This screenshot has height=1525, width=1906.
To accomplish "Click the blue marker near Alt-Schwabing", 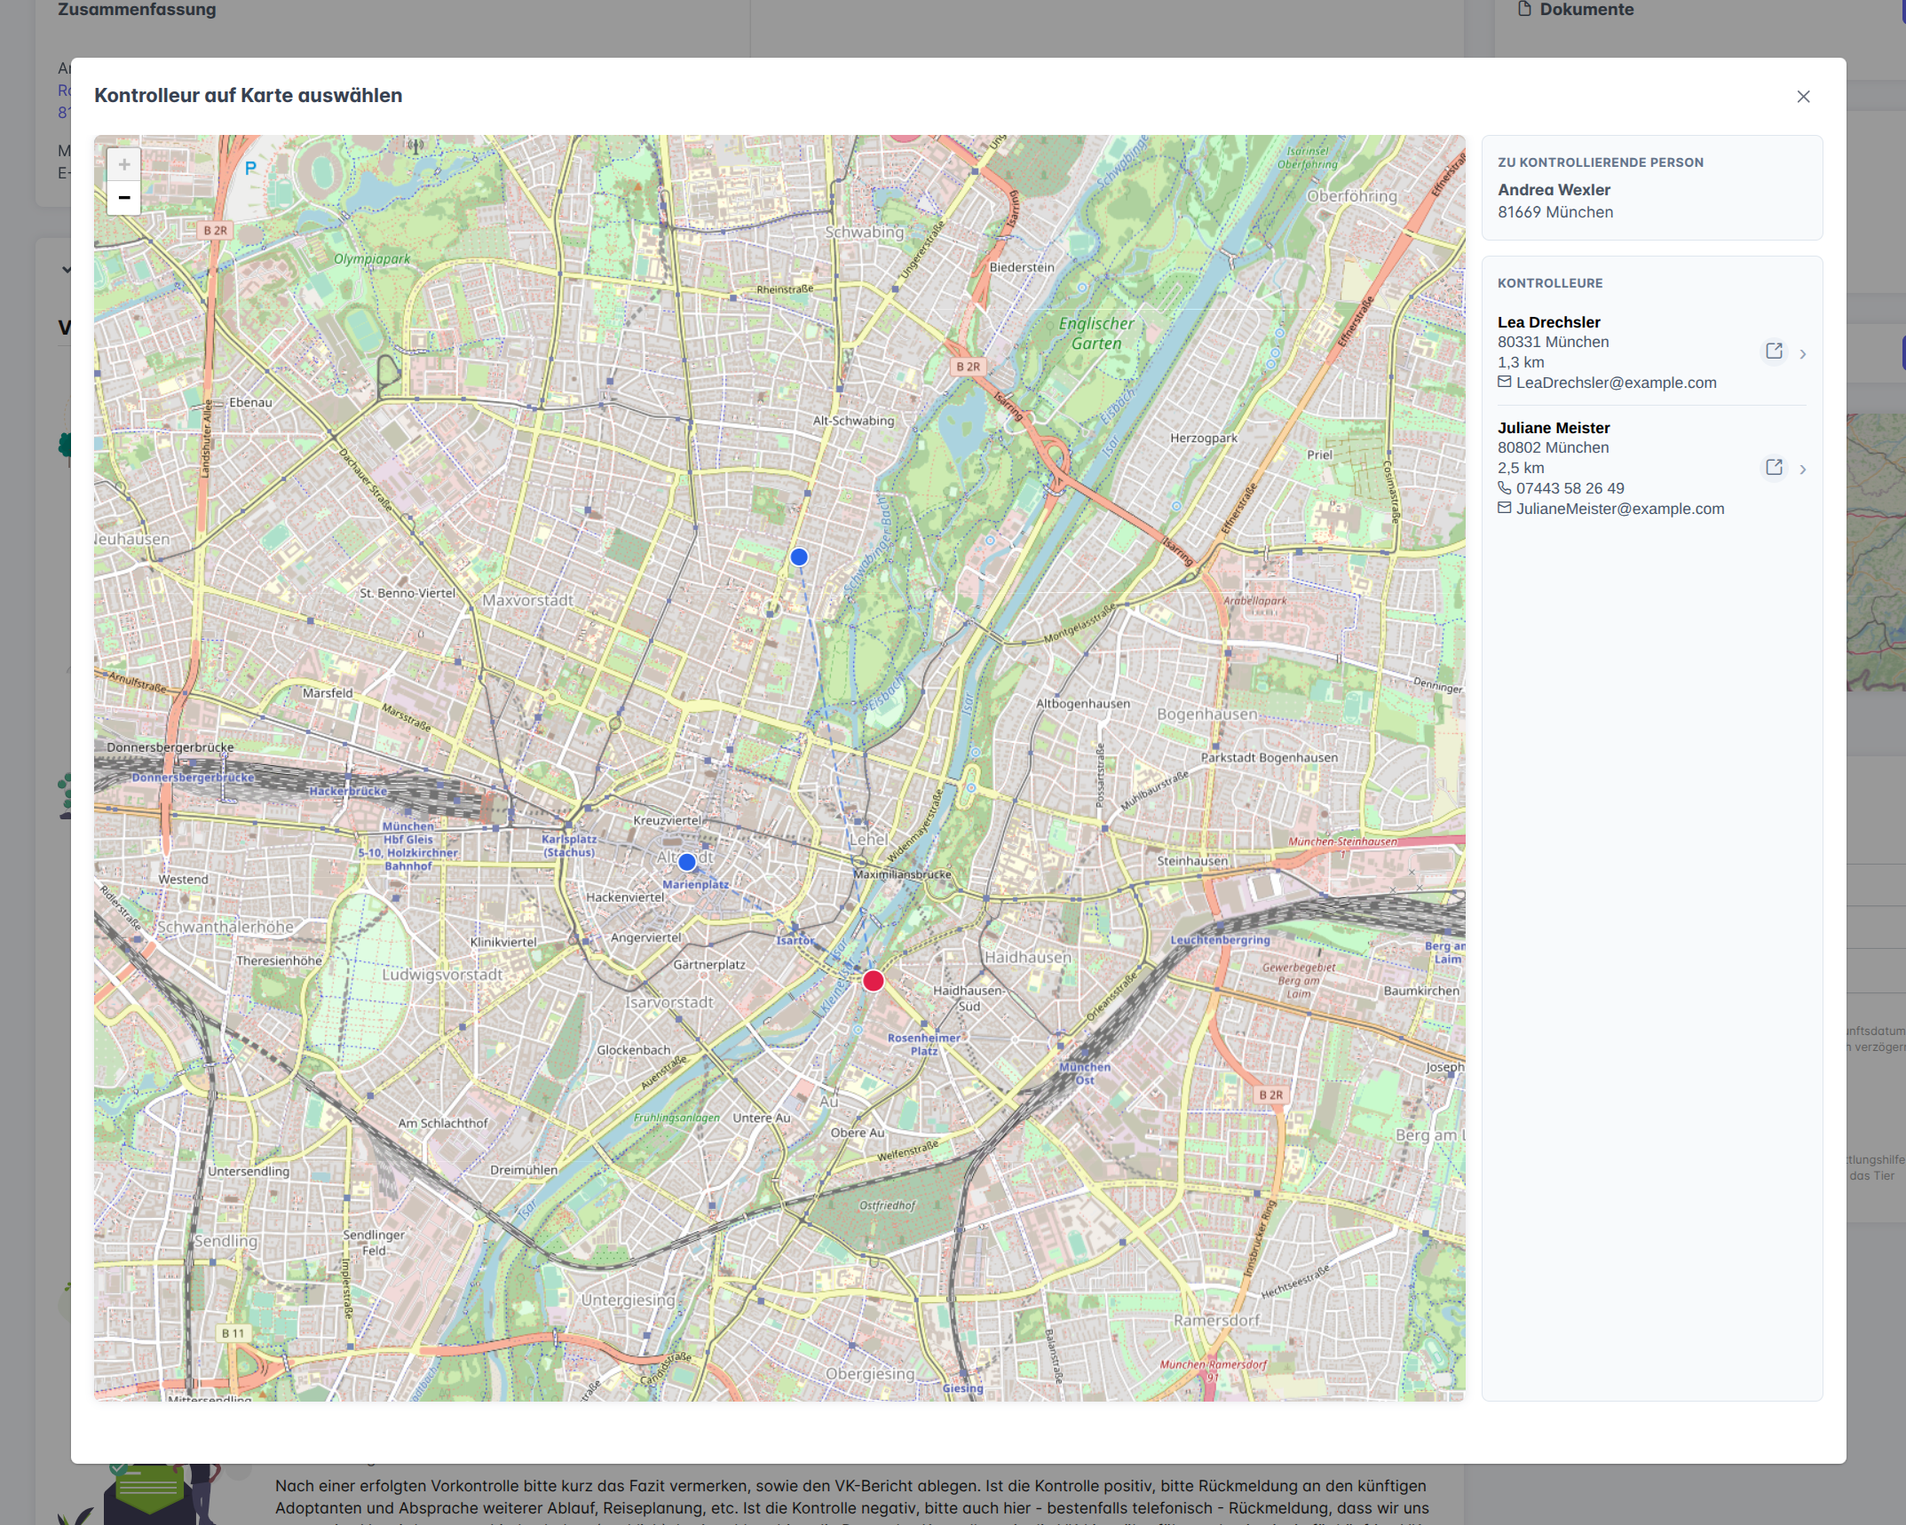I will coord(799,557).
